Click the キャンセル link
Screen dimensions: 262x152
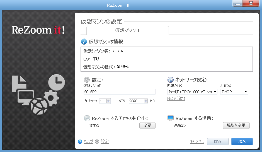197,142
